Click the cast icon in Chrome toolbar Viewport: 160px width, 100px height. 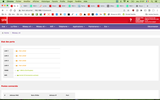pos(145,10)
